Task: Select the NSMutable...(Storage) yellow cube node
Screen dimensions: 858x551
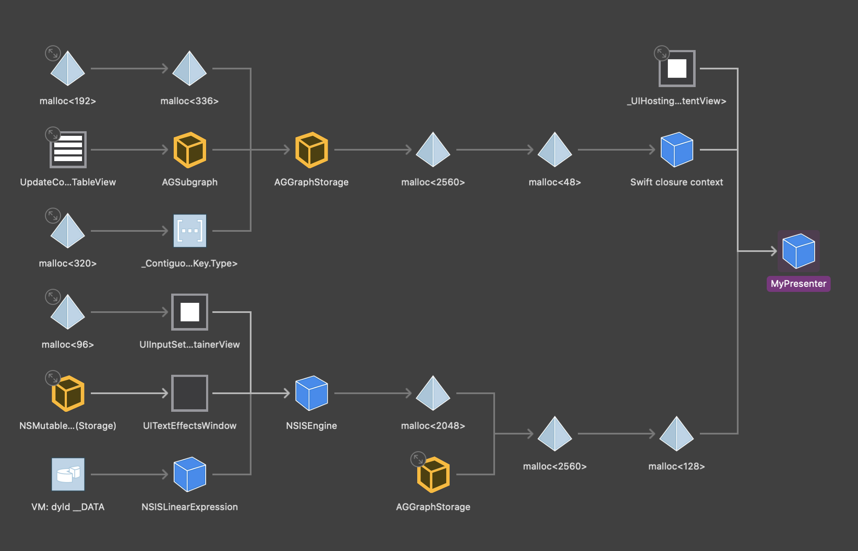Action: coord(68,393)
